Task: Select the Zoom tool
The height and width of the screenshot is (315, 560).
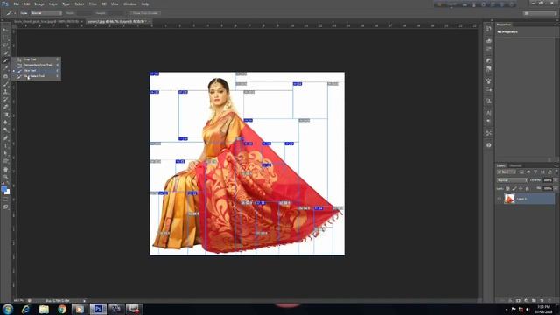Action: pos(6,177)
